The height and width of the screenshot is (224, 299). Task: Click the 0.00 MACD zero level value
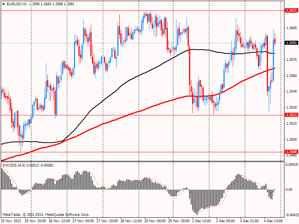click(289, 190)
